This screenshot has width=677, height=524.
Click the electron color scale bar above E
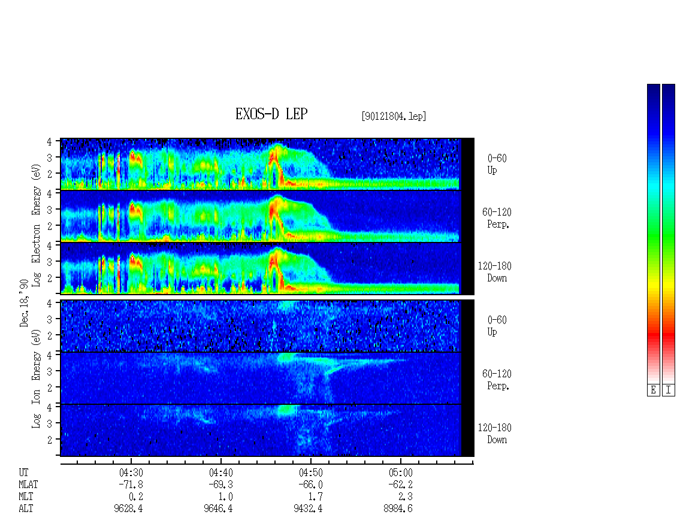pyautogui.click(x=653, y=234)
